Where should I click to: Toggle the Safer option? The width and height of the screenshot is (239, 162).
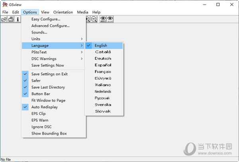53,80
